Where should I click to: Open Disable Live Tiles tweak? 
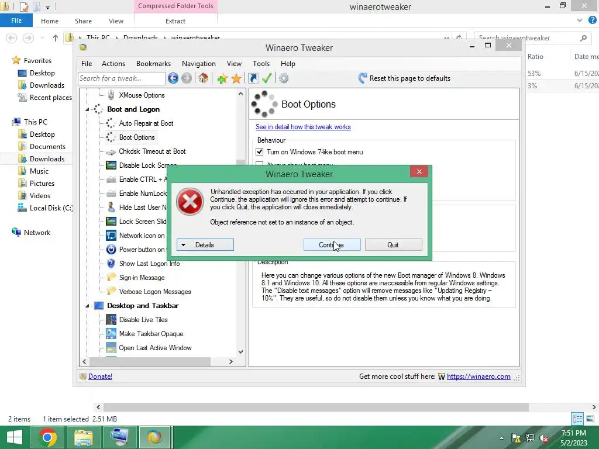pos(143,320)
